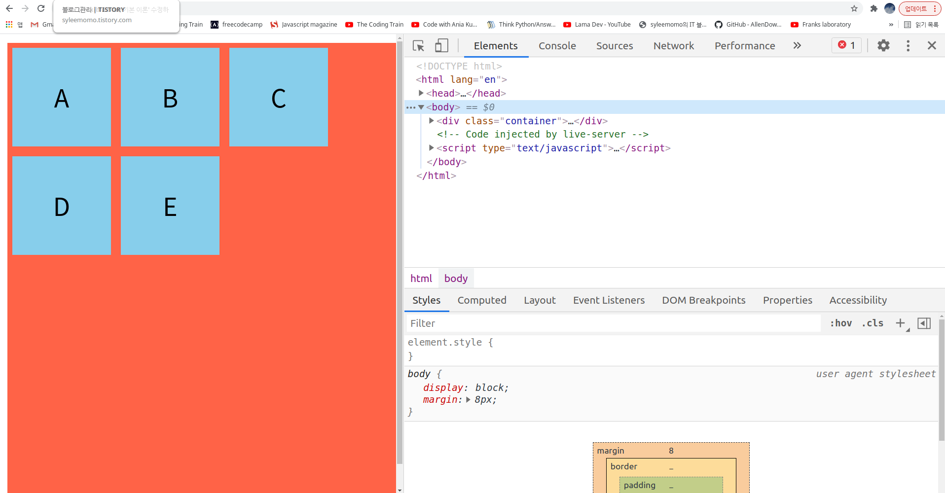Click the element.style rule block
This screenshot has width=945, height=493.
(671, 349)
